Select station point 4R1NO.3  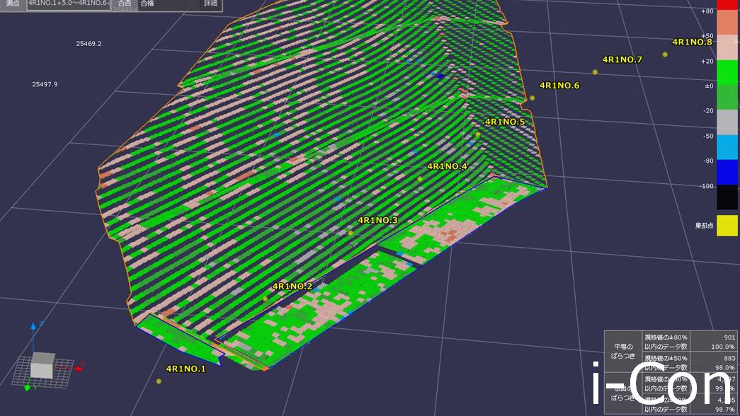pyautogui.click(x=350, y=233)
